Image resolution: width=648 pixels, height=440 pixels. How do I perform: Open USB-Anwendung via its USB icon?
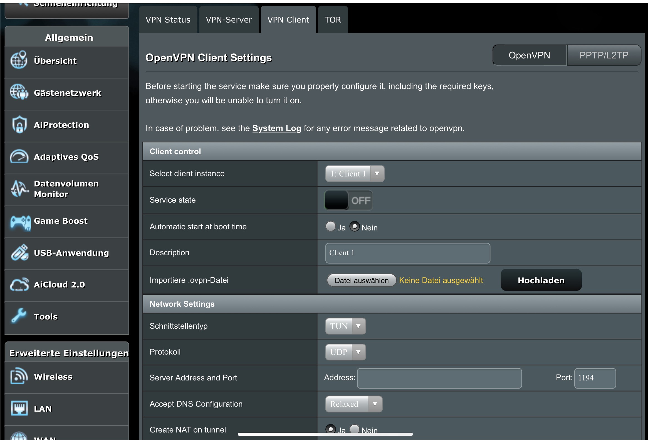(x=19, y=252)
